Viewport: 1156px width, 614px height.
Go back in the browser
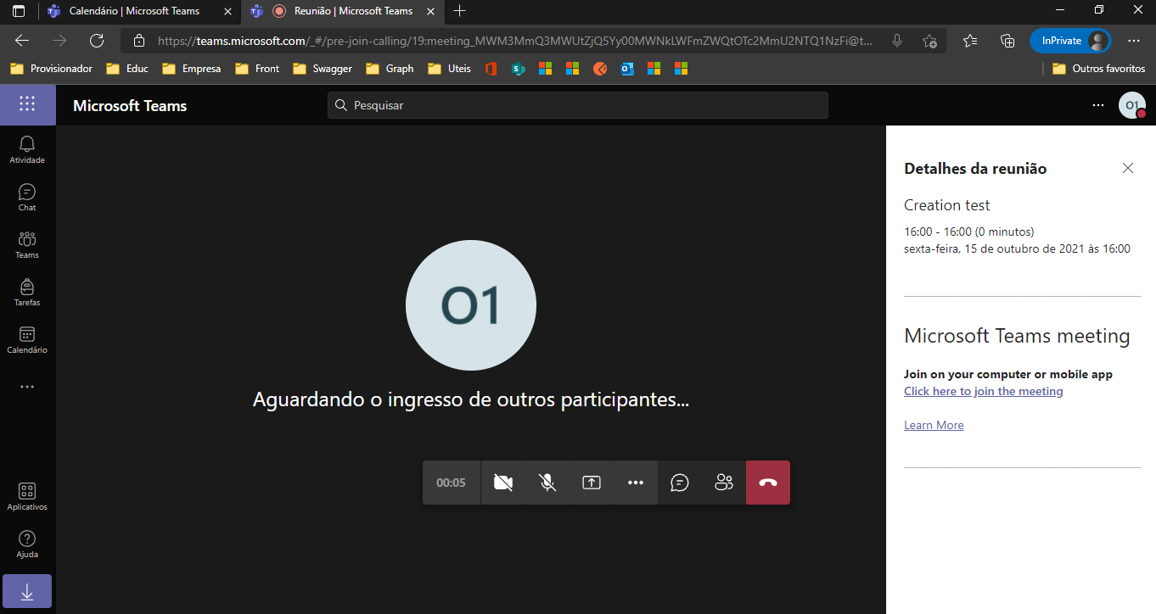pos(22,41)
